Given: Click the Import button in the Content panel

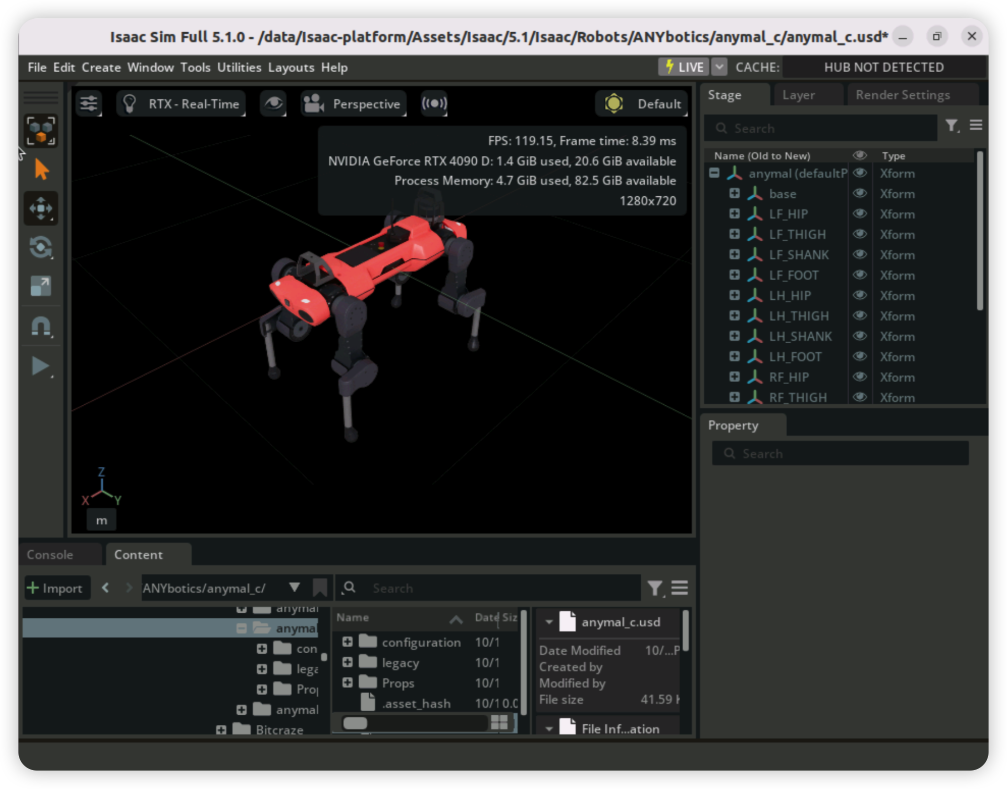Looking at the screenshot, I should (57, 588).
